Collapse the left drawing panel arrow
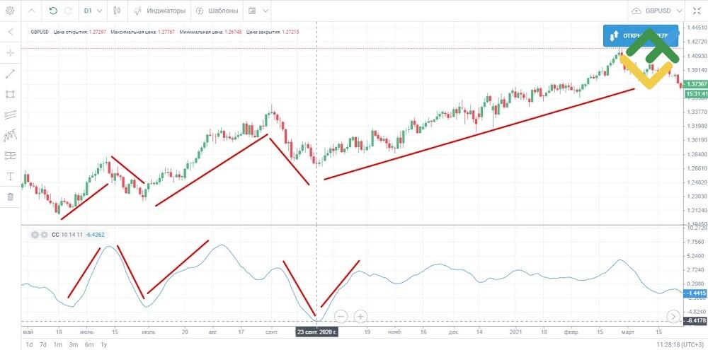Image resolution: width=708 pixels, height=350 pixels. pyautogui.click(x=11, y=32)
